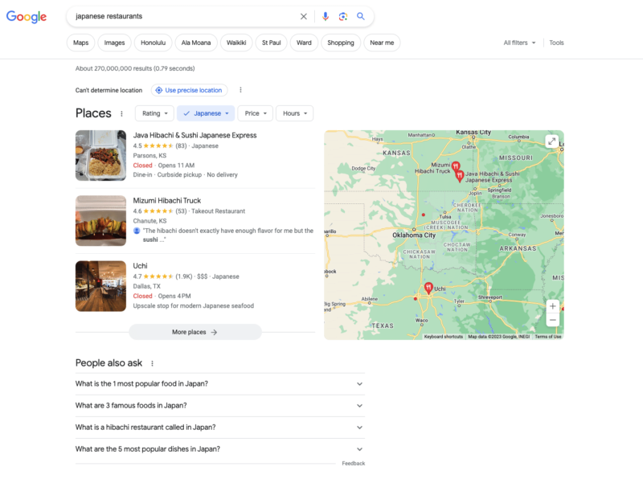Select the Ward search chip
643x479 pixels.
point(304,43)
